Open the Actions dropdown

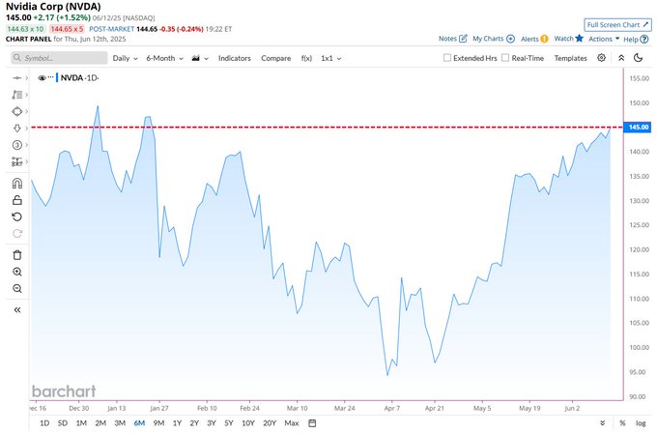(x=604, y=39)
